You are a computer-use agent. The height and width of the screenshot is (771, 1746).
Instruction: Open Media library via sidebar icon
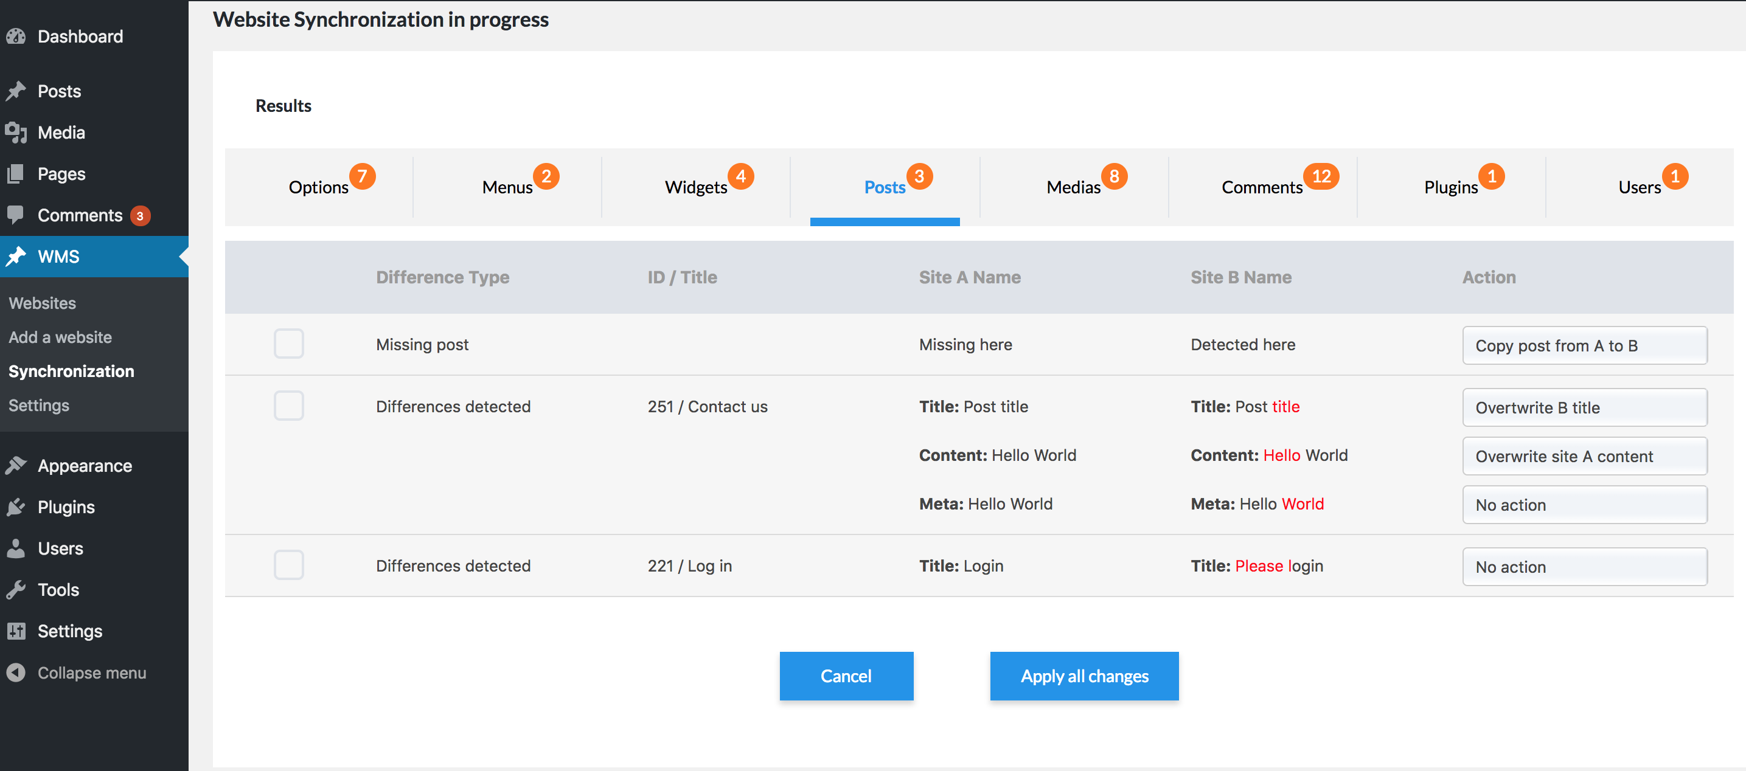(17, 132)
